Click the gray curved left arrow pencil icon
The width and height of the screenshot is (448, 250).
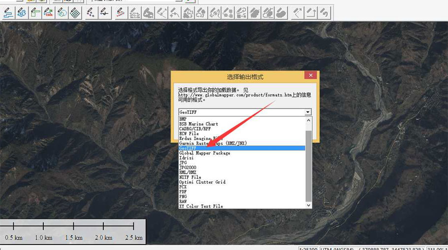point(175,13)
